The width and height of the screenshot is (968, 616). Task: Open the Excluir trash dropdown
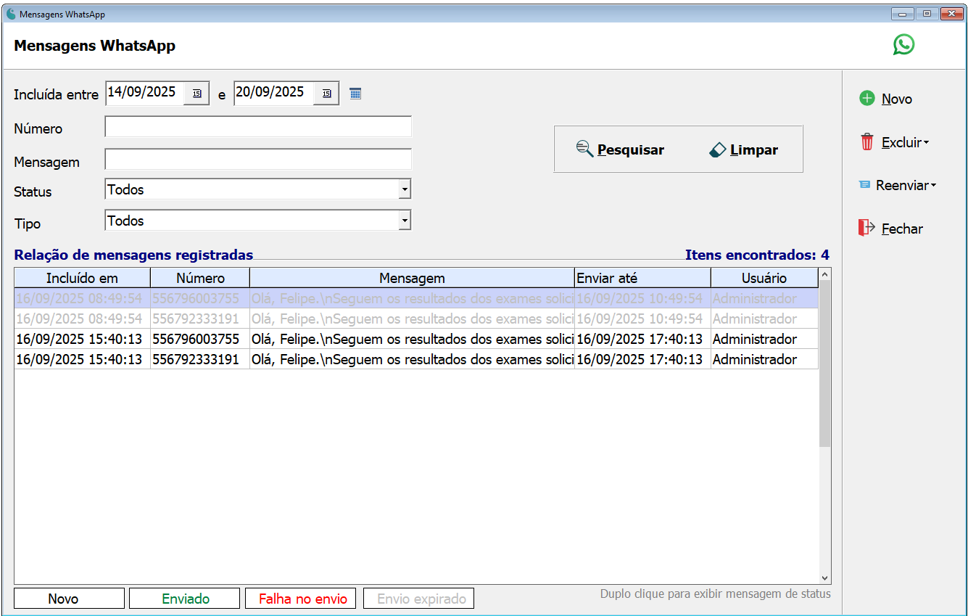click(894, 142)
